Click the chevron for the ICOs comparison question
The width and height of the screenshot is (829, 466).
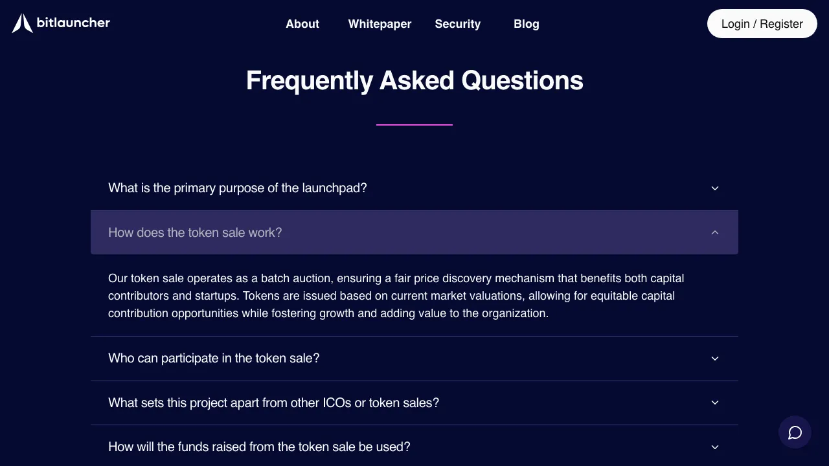pyautogui.click(x=715, y=403)
